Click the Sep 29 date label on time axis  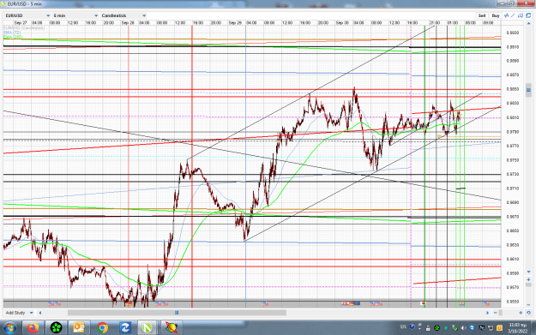click(x=235, y=23)
